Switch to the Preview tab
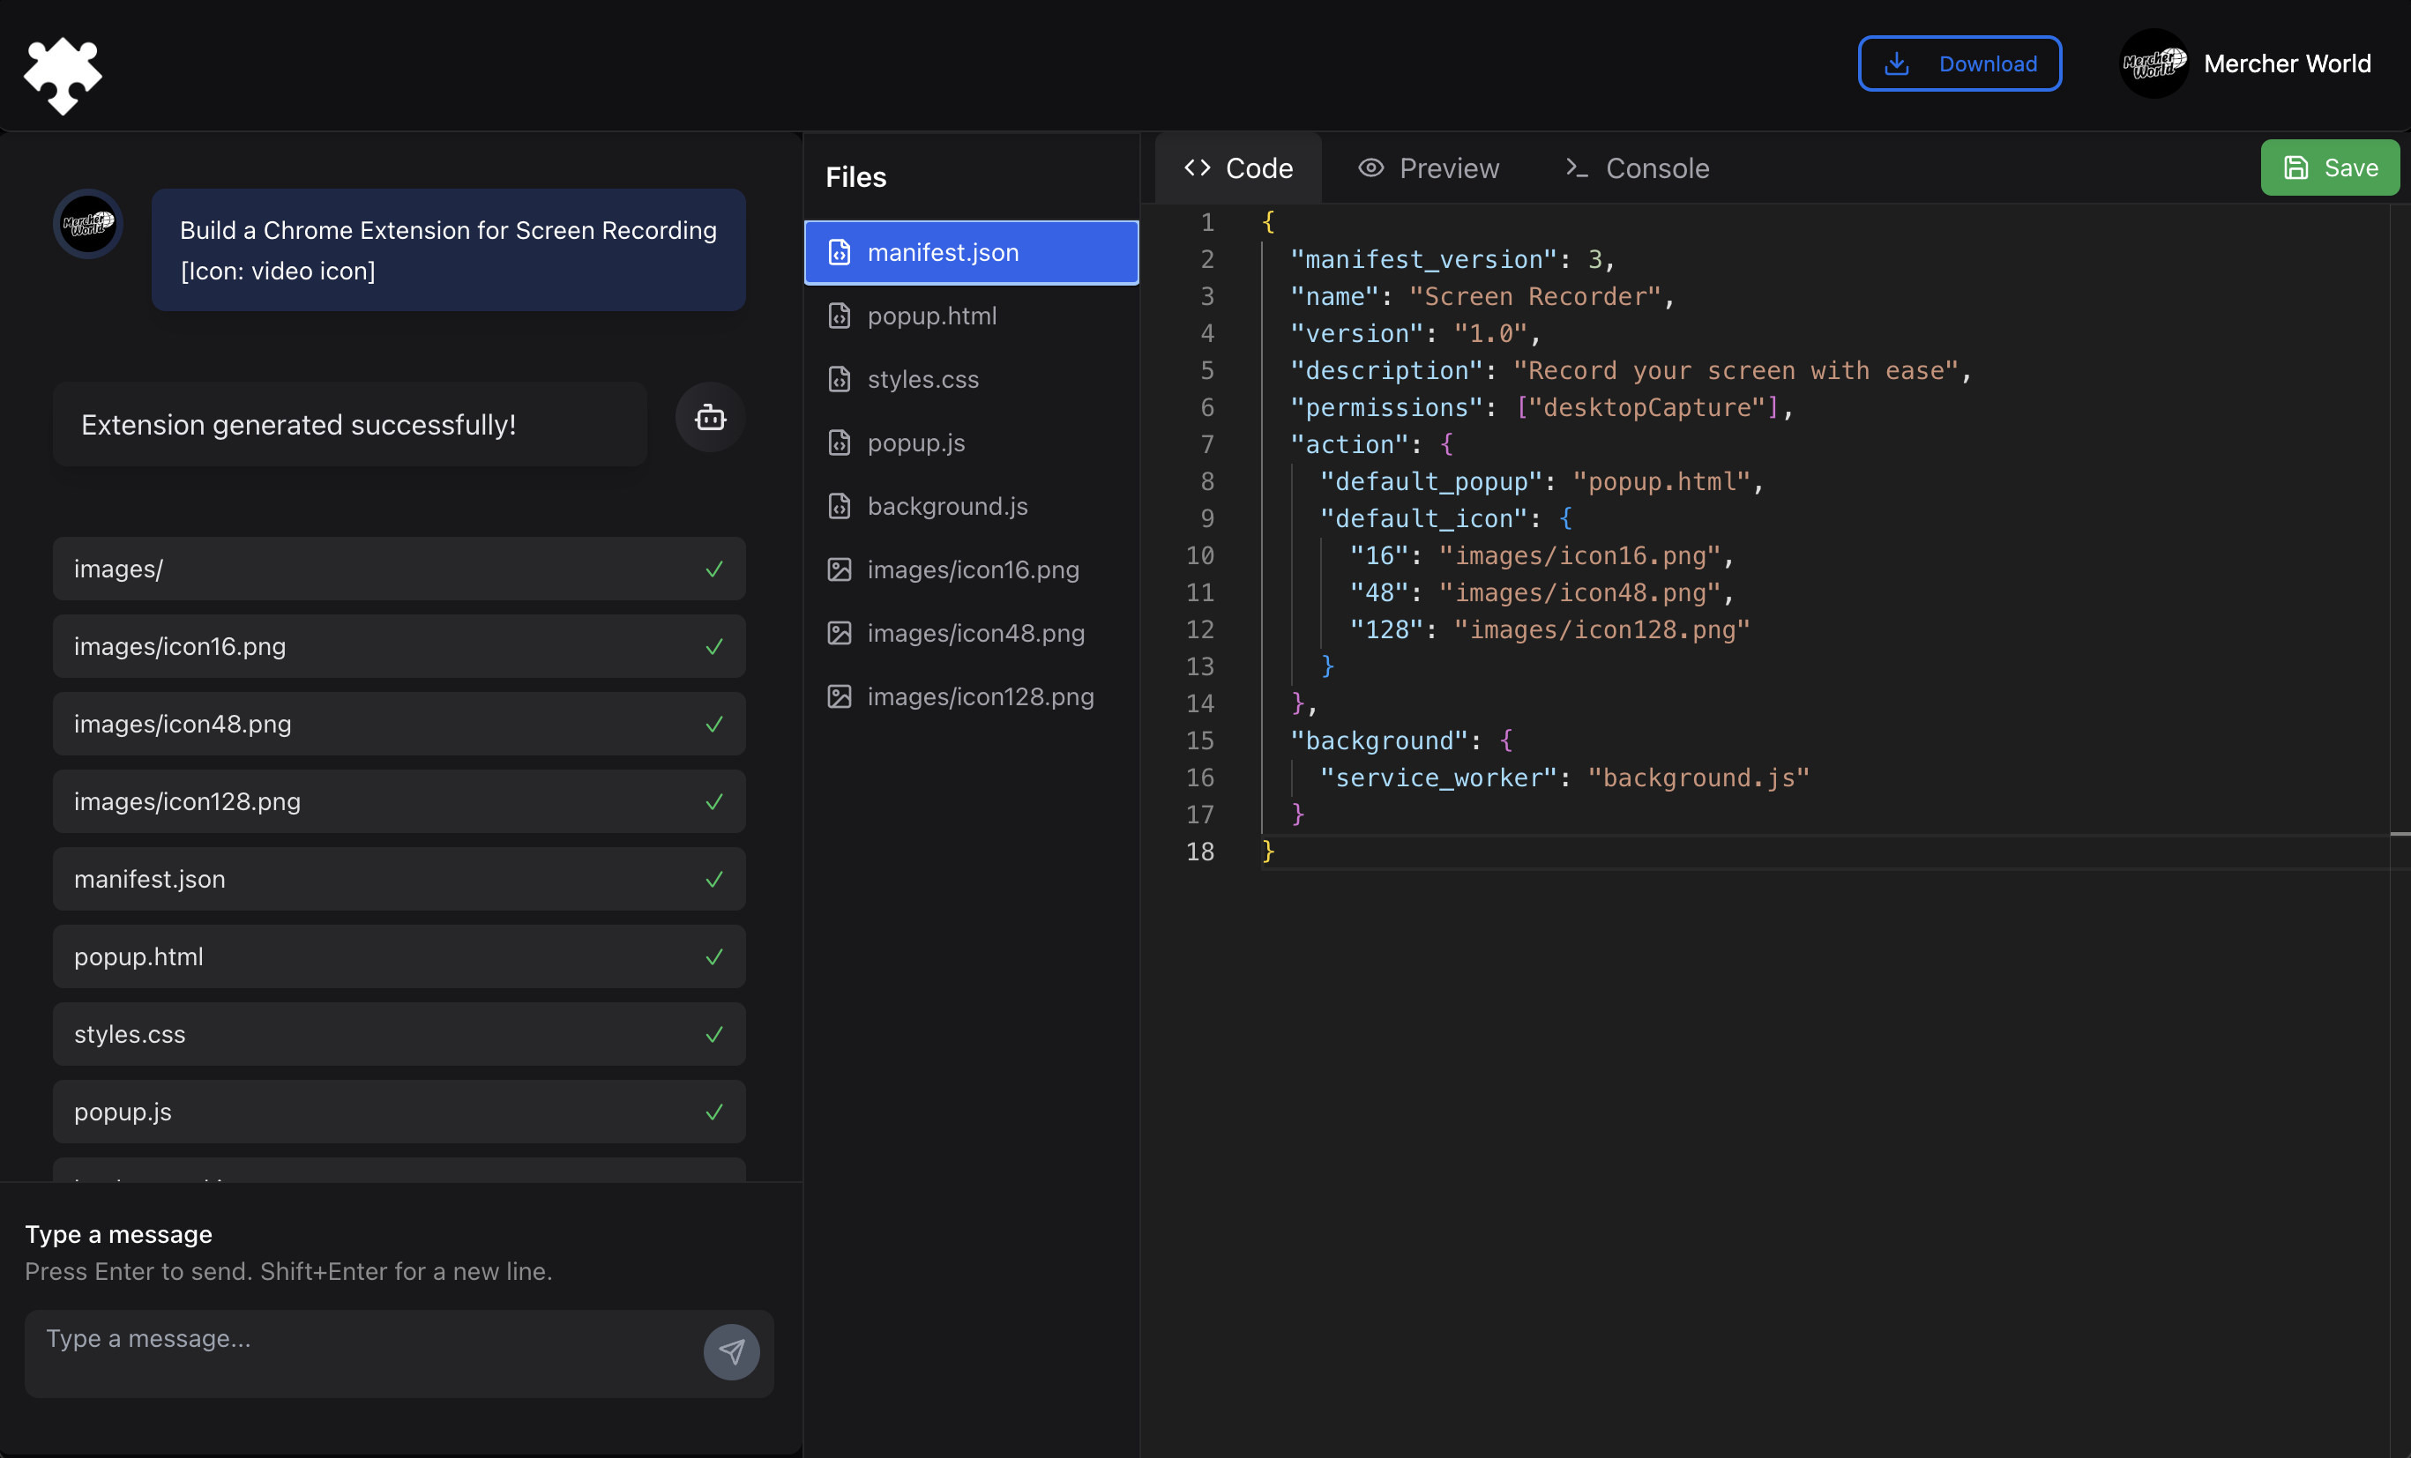 (1429, 168)
